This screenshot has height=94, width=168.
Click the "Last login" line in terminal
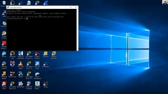point(35,17)
